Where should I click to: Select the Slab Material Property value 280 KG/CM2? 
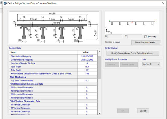[87, 56]
